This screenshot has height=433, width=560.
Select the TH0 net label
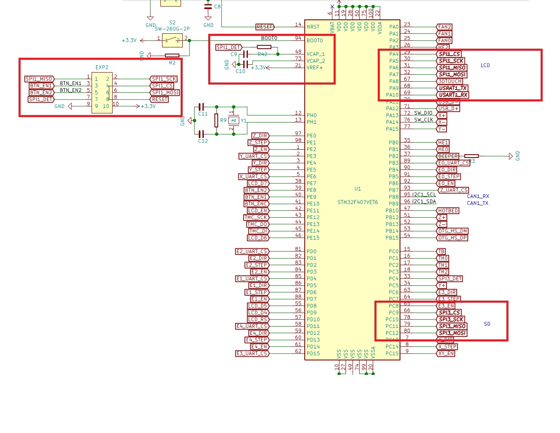443,258
